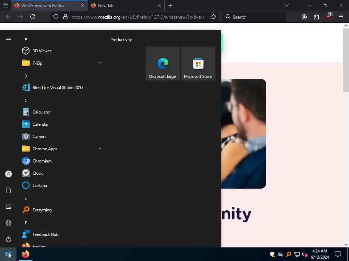
Task: Click the muted volume tray icon
Action: point(305,254)
